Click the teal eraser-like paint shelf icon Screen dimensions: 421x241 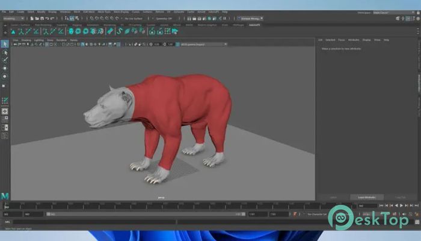click(110, 31)
